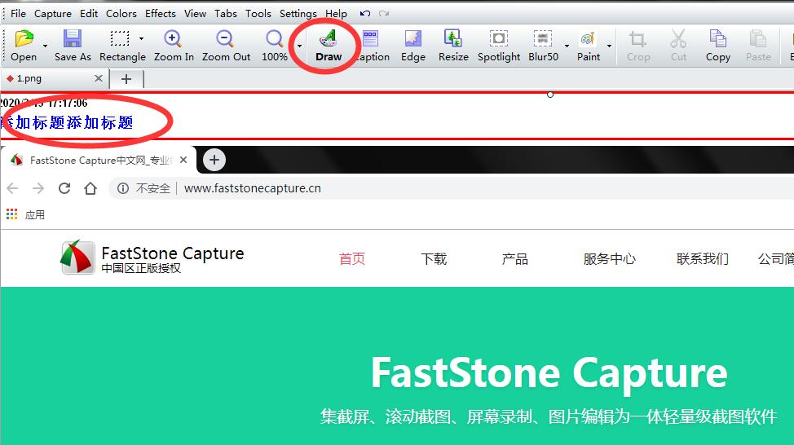Add a new editor tab

(x=126, y=79)
